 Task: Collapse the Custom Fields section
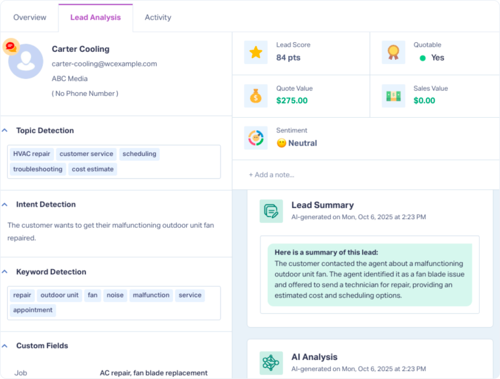(x=5, y=346)
